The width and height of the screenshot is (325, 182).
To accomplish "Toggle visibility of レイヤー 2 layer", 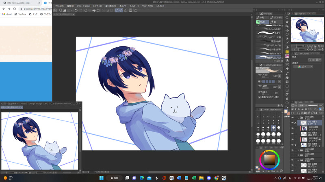I will 292,140.
